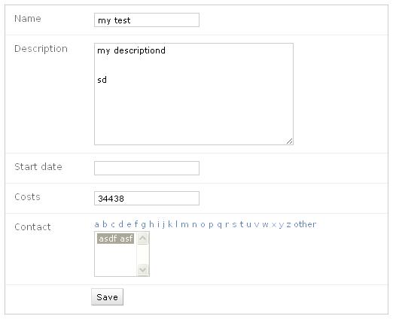Select 'asdf asf' in contact list

coord(115,238)
